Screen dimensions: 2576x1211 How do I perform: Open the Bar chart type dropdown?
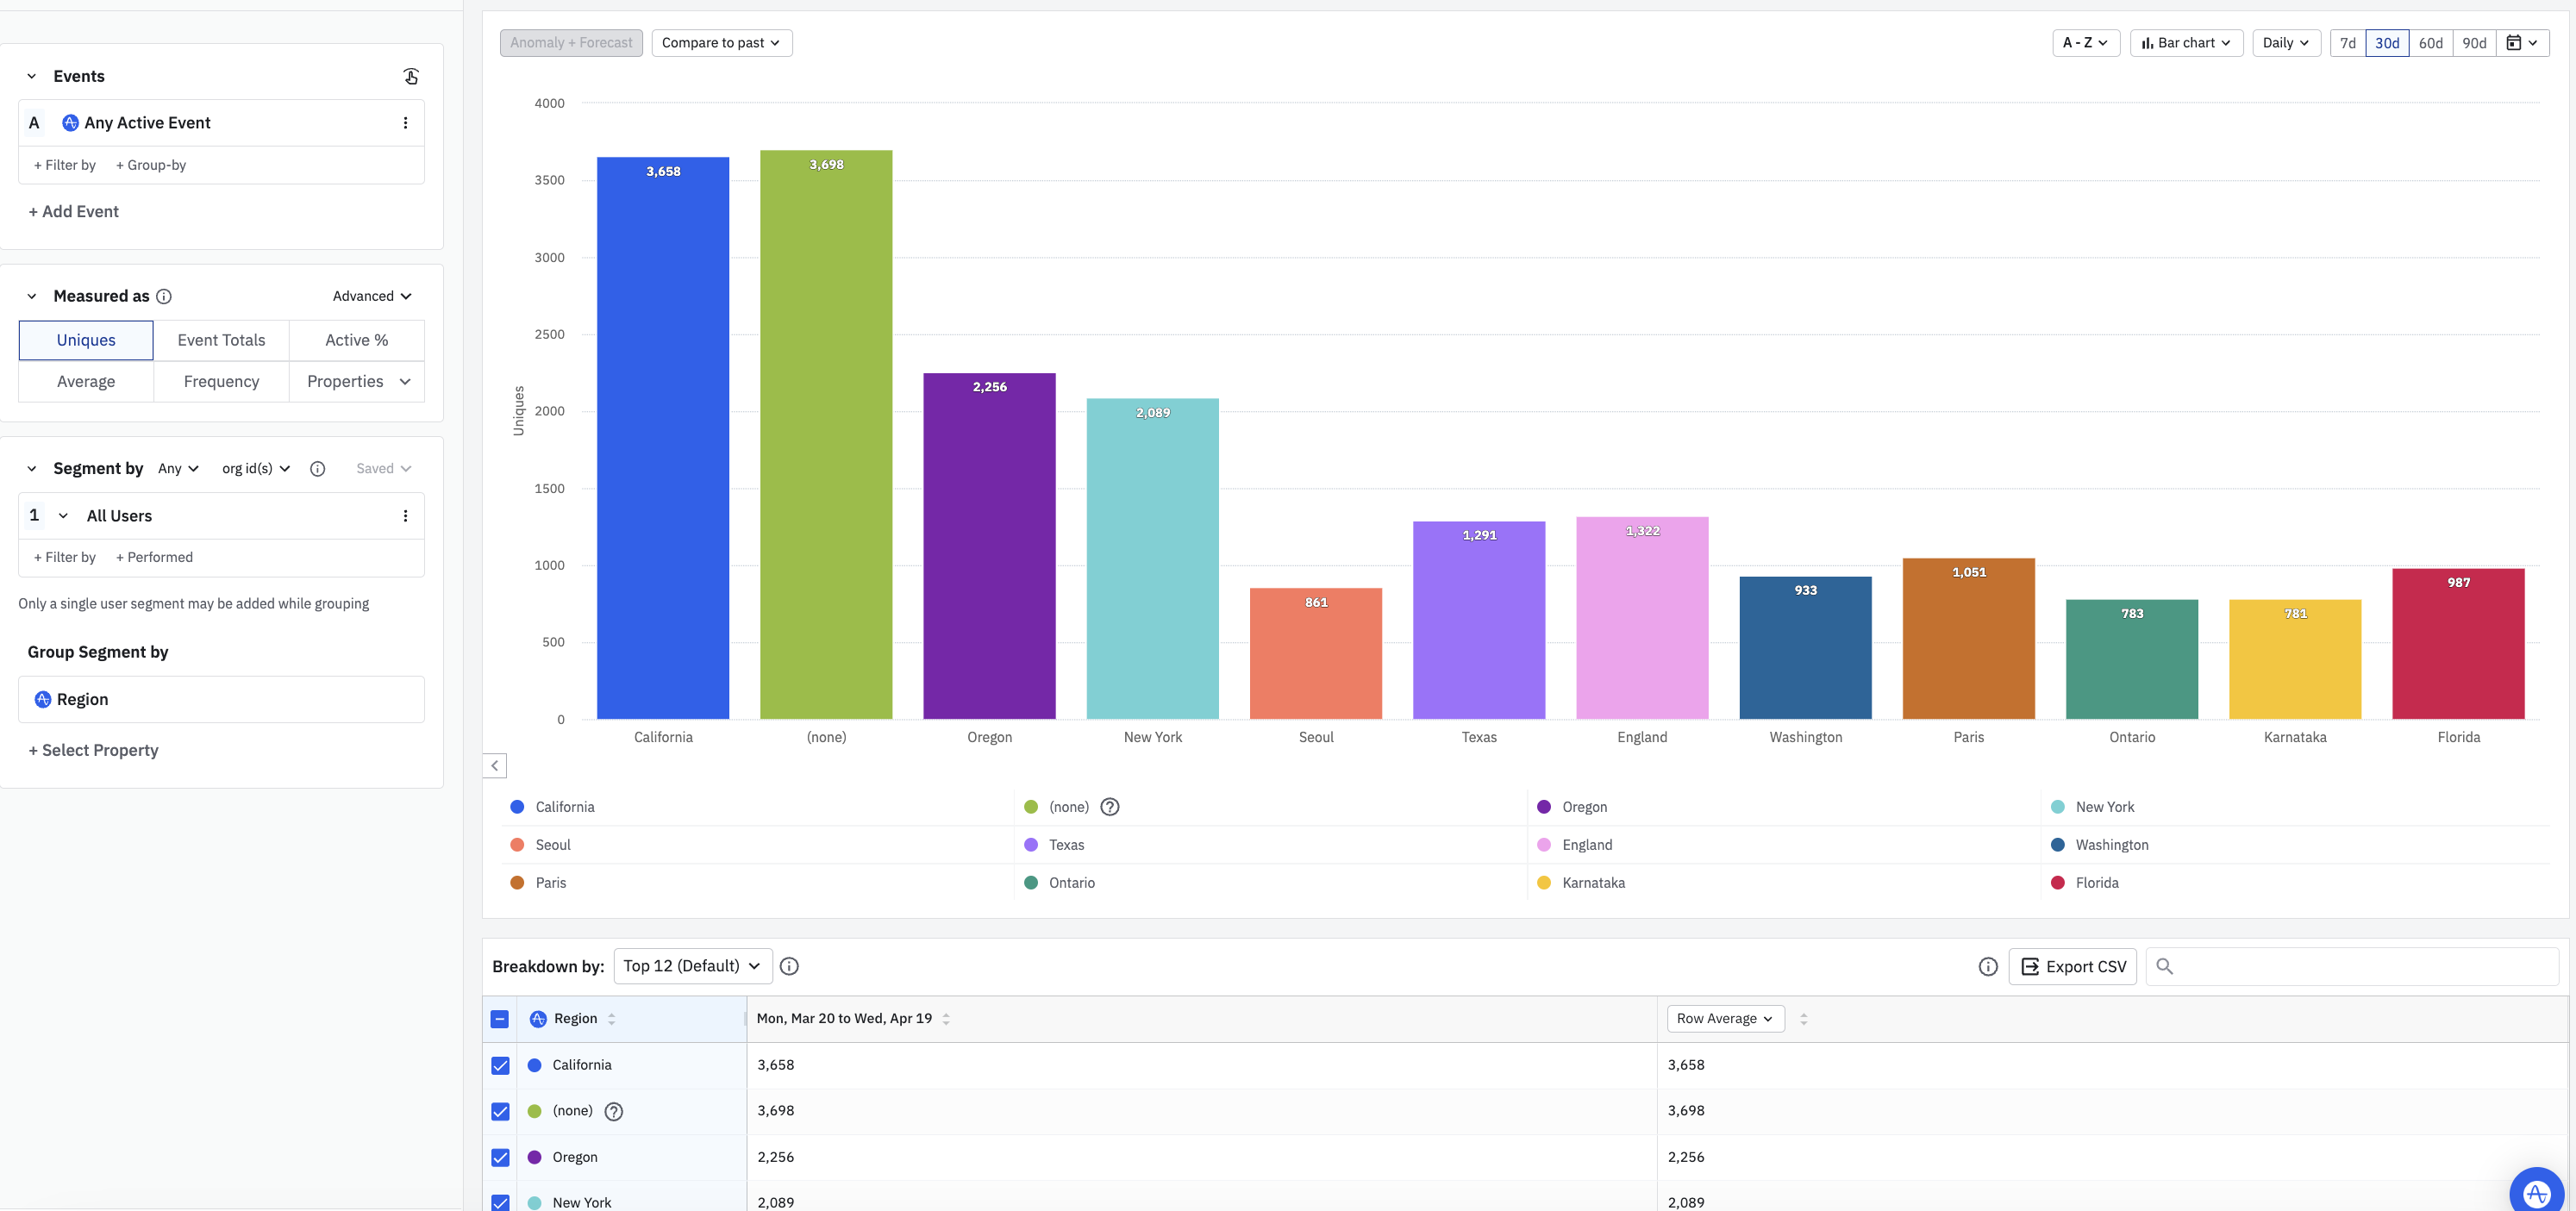[x=2186, y=43]
